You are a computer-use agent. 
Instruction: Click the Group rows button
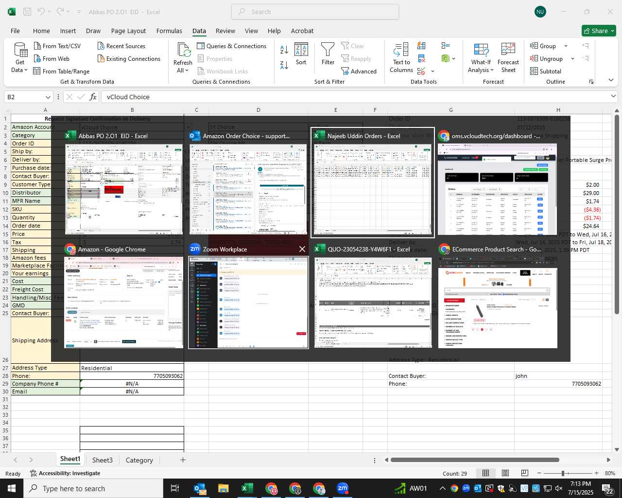coord(543,46)
